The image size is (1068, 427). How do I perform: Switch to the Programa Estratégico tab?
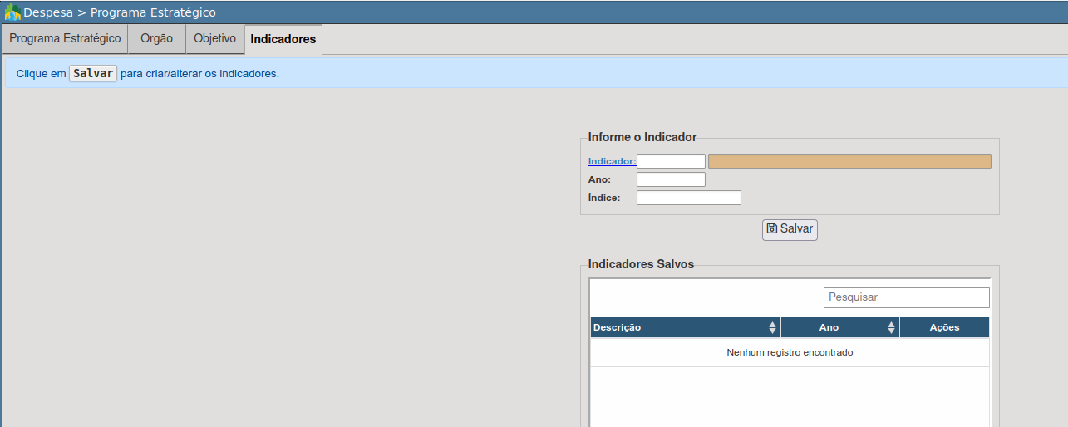coord(65,39)
